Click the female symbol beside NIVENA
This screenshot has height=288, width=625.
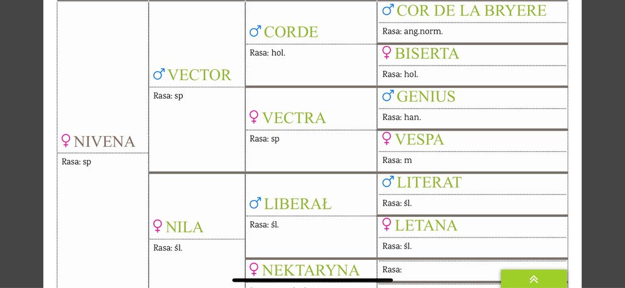pos(66,141)
